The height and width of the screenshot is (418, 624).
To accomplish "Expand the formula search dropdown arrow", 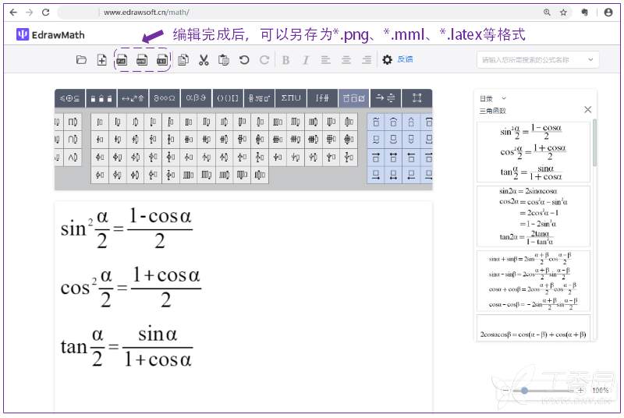I will tap(590, 59).
